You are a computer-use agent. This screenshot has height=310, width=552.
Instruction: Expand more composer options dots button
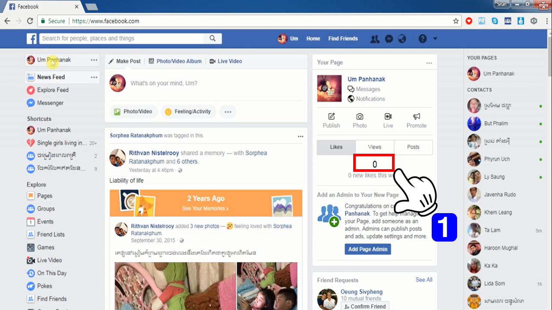pyautogui.click(x=228, y=112)
